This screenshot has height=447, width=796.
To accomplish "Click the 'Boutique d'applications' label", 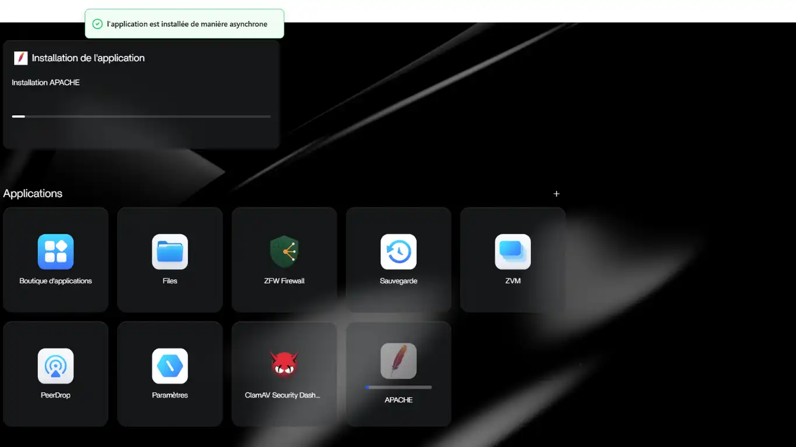I will tap(55, 281).
